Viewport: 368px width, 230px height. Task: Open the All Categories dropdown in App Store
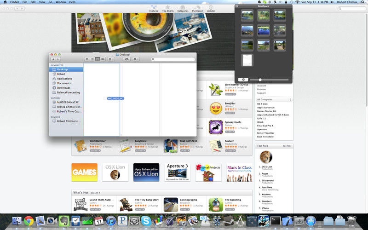274,99
